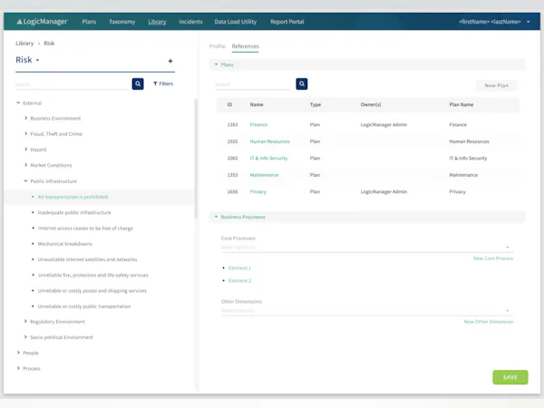Switch to the Profile tab
Image resolution: width=544 pixels, height=408 pixels.
coord(218,46)
